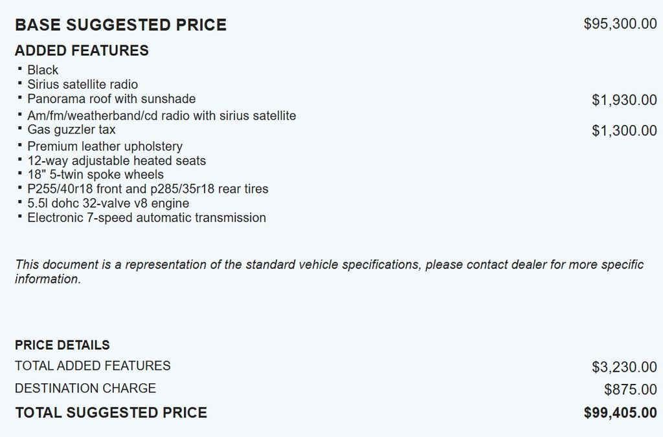This screenshot has height=437, width=663.
Task: Click the Added Features heading
Action: 82,50
